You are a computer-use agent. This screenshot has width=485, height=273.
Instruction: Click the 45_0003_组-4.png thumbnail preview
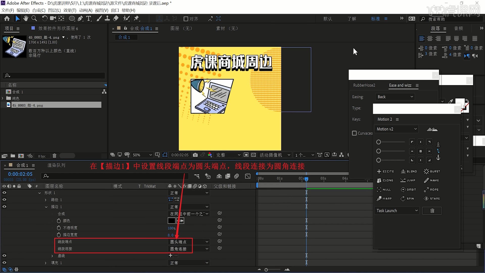click(x=14, y=47)
